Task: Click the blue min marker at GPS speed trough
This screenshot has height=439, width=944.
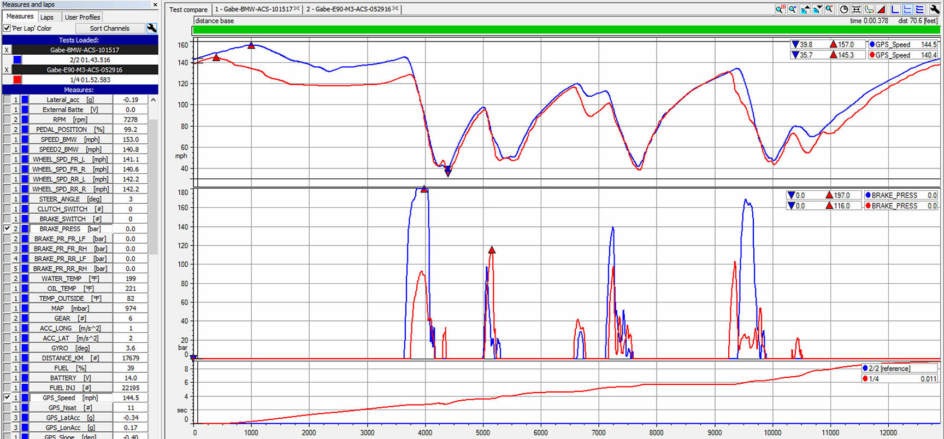Action: (448, 173)
